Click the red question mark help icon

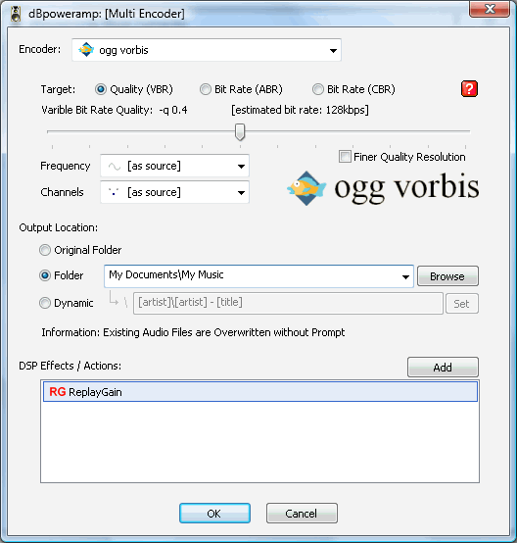[469, 88]
